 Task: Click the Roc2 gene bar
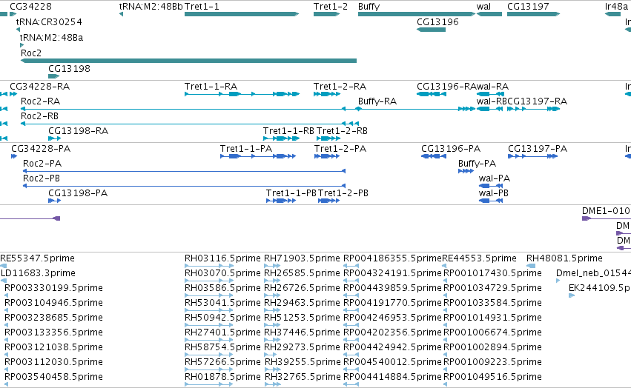pyautogui.click(x=188, y=61)
